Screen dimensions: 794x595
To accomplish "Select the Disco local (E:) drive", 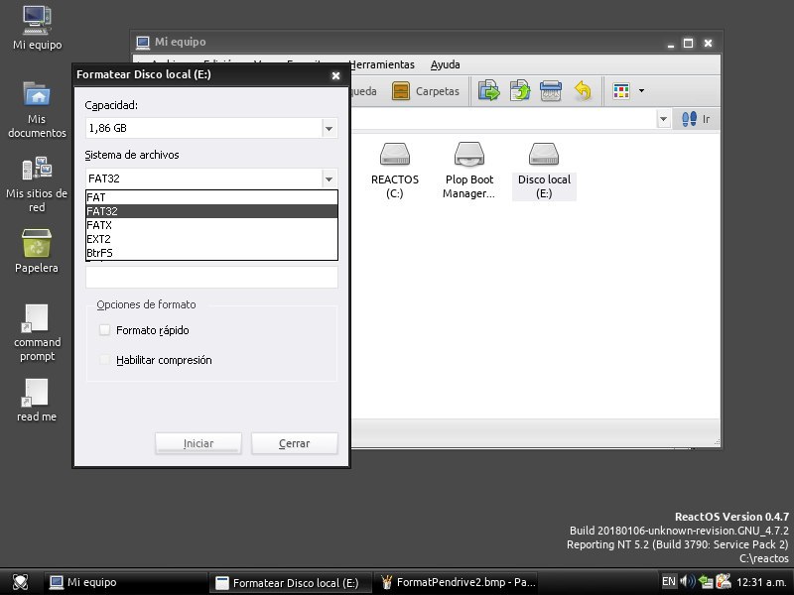I will (x=544, y=171).
